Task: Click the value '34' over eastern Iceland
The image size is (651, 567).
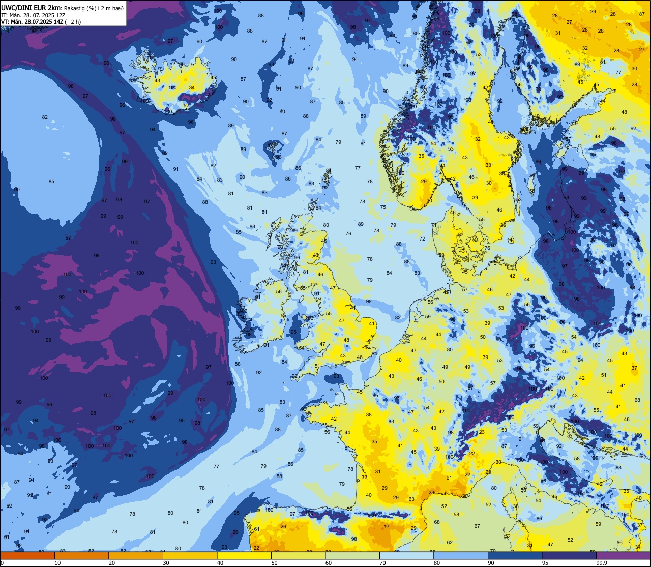Action: pos(192,88)
